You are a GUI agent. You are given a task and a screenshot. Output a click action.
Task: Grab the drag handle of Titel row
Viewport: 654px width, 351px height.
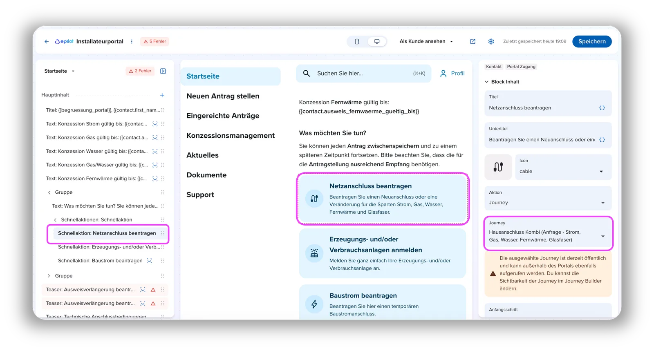pos(163,110)
